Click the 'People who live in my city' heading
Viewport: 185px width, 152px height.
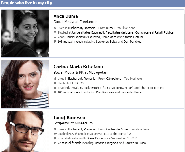click(x=27, y=3)
